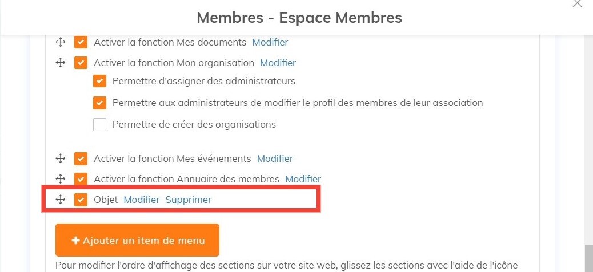Toggle the Objet menu item checkbox
The height and width of the screenshot is (272, 593).
(81, 200)
